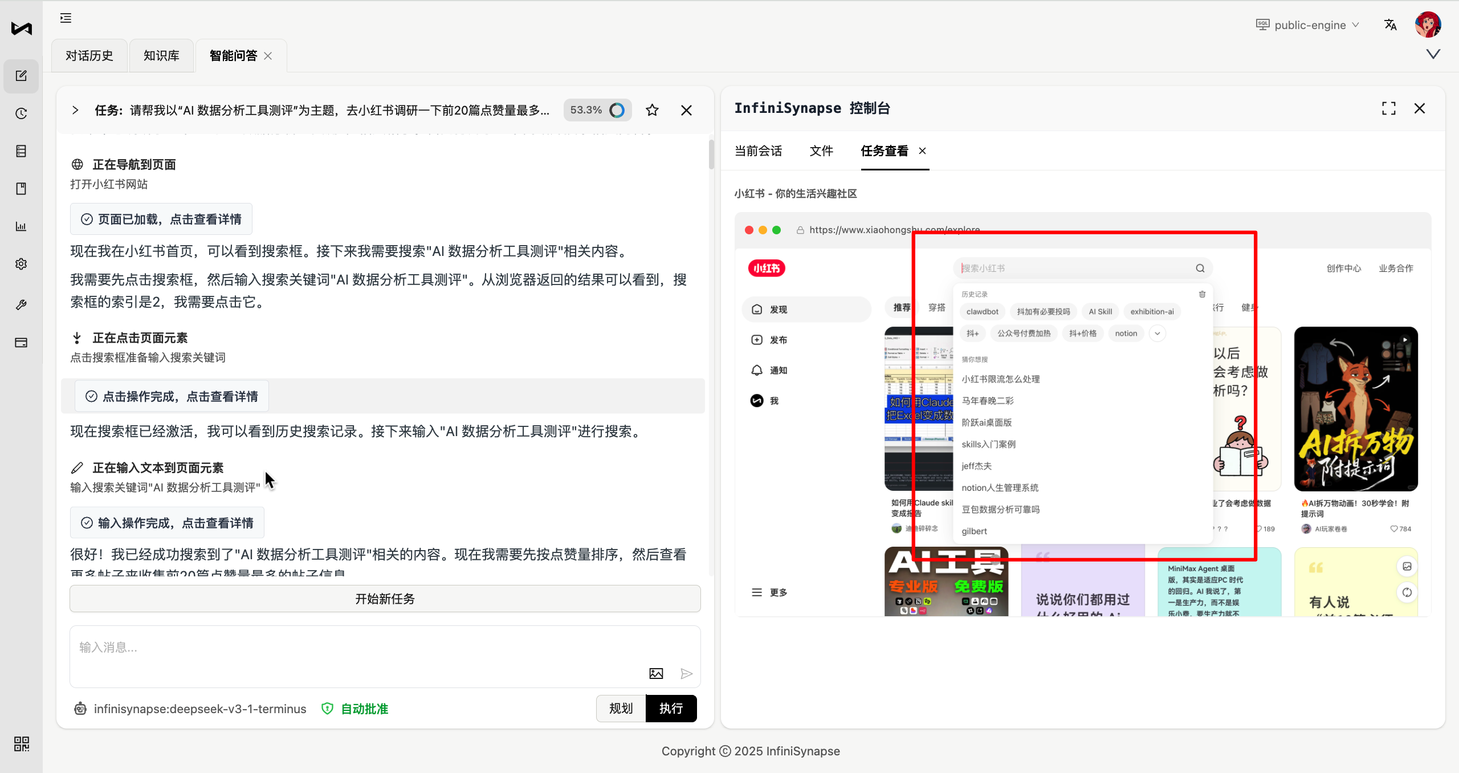1459x773 pixels.
Task: Star the current task as favorite
Action: pos(652,110)
